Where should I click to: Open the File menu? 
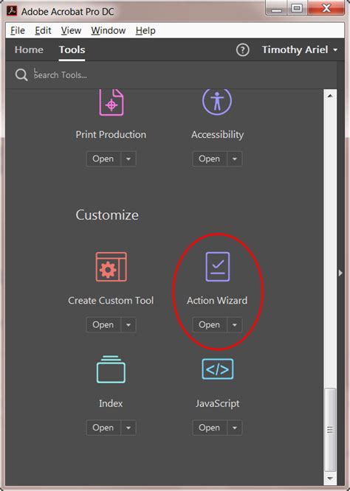click(18, 31)
